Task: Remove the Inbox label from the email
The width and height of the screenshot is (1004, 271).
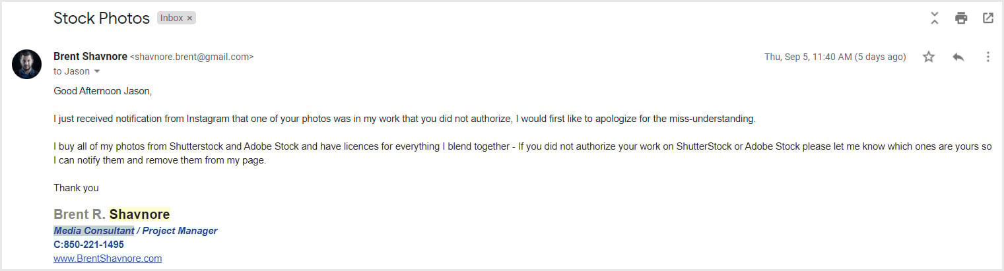Action: (x=190, y=18)
